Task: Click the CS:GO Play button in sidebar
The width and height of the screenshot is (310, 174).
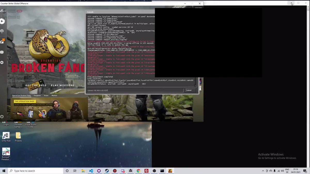Action: pyautogui.click(x=2, y=21)
